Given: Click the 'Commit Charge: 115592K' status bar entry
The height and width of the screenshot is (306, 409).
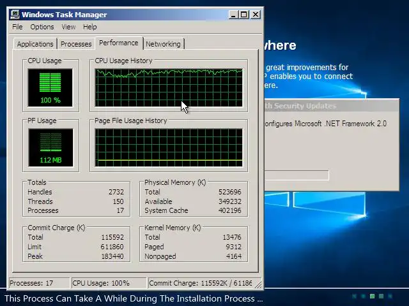Looking at the screenshot, I should tap(200, 283).
